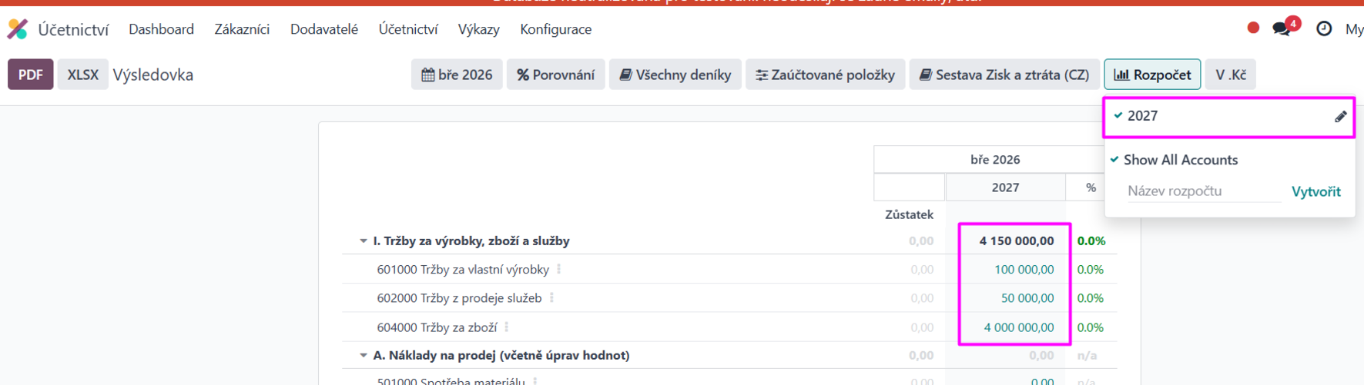Open the clock activities icon

[x=1324, y=28]
